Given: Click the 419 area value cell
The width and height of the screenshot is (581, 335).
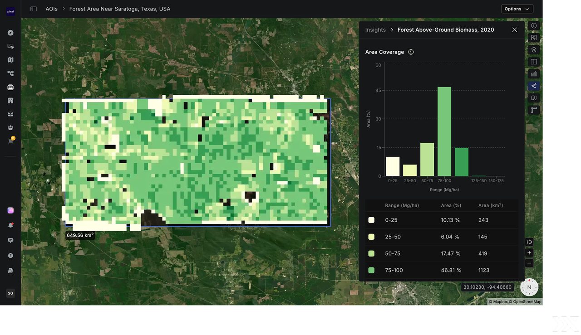Looking at the screenshot, I should [x=483, y=254].
